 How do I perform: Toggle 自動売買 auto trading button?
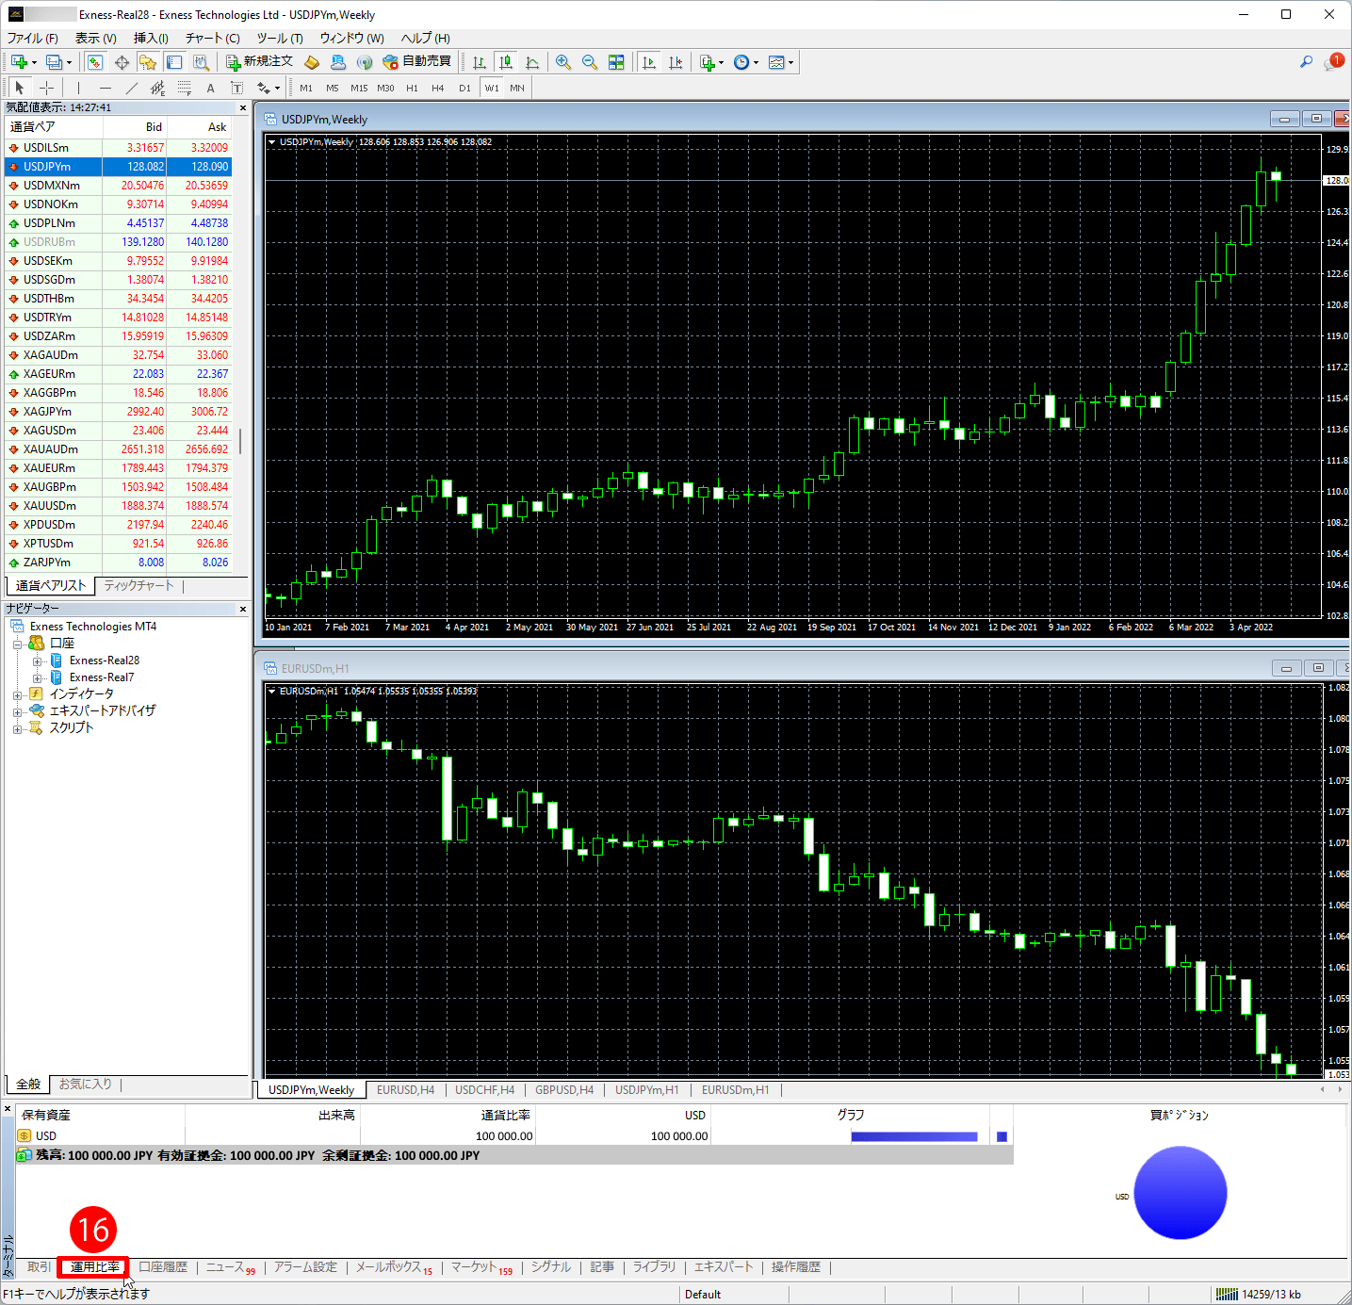(x=416, y=62)
